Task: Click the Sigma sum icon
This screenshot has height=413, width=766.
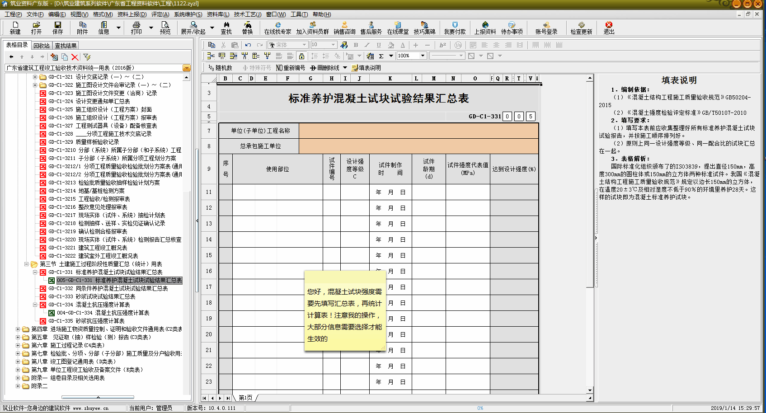Action: pos(381,56)
